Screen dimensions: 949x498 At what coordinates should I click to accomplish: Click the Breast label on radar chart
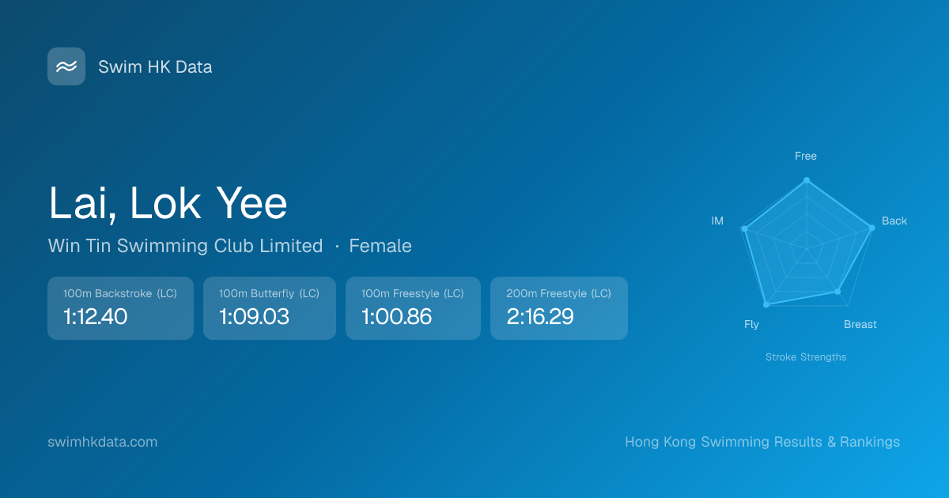(860, 325)
